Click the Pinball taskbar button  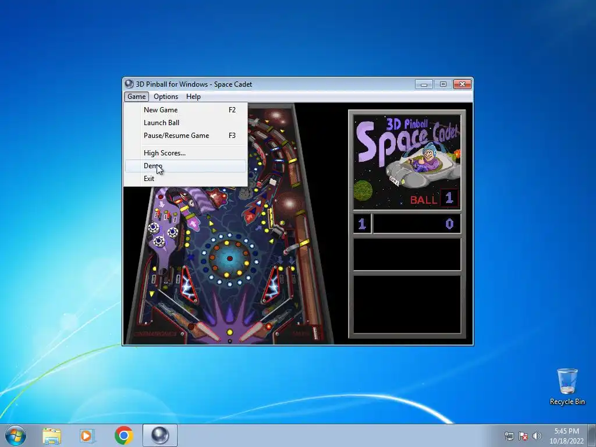tap(160, 435)
